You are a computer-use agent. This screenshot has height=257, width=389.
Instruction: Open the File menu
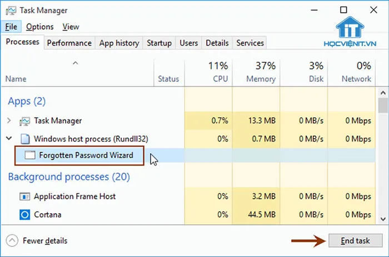12,27
